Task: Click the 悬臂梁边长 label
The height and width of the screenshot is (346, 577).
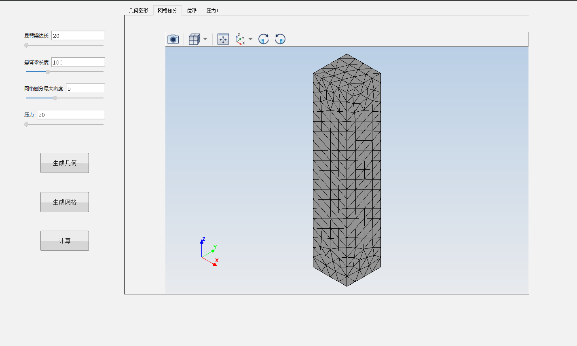Action: pos(36,36)
